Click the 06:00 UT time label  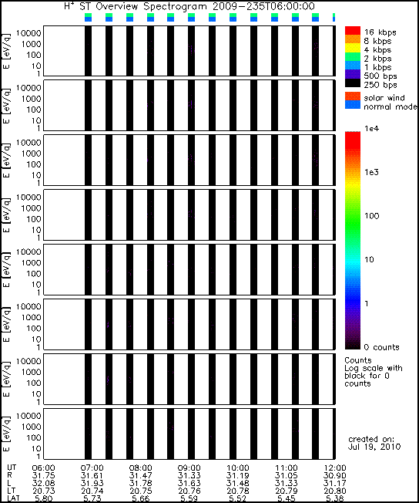tap(44, 468)
